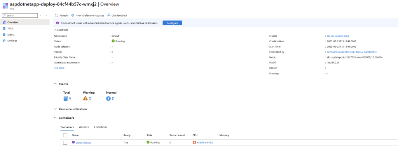The image size is (398, 154).
Task: Click the Total events book icon
Action: coord(66,99)
